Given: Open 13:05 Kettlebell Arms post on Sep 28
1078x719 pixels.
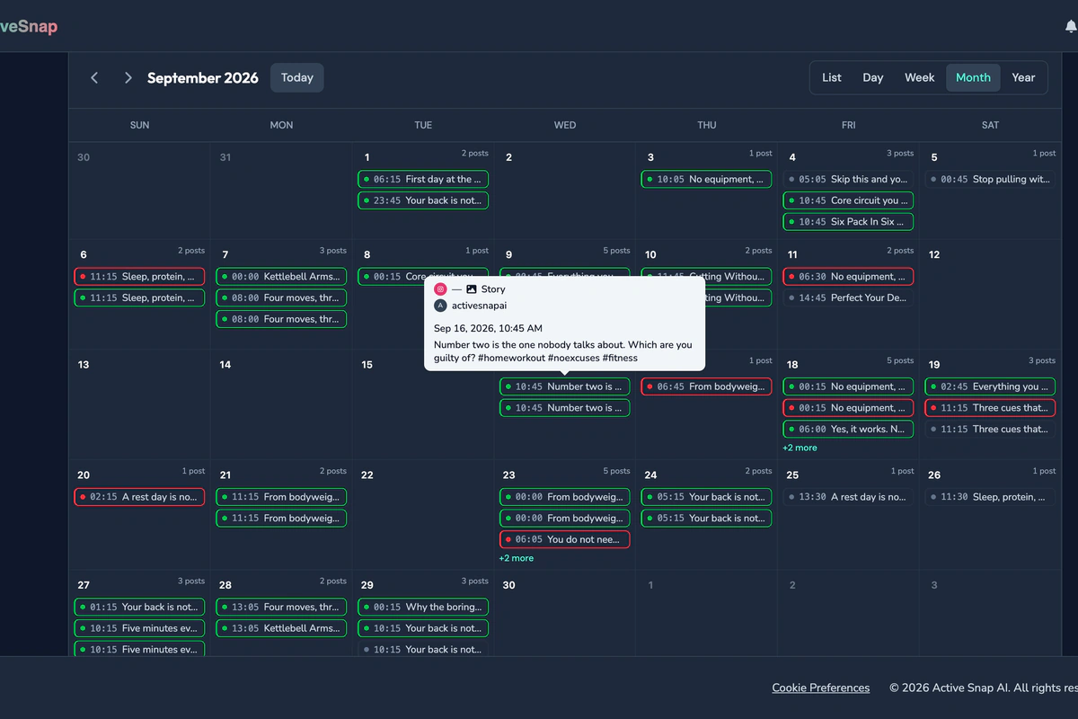Looking at the screenshot, I should pos(281,628).
